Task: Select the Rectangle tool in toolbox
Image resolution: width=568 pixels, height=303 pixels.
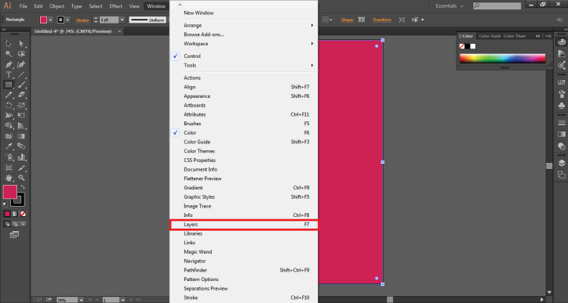Action: tap(9, 85)
